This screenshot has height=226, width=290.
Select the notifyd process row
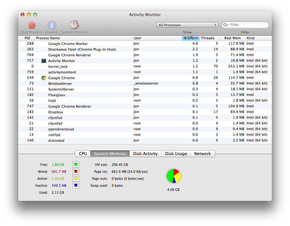pyautogui.click(x=145, y=135)
